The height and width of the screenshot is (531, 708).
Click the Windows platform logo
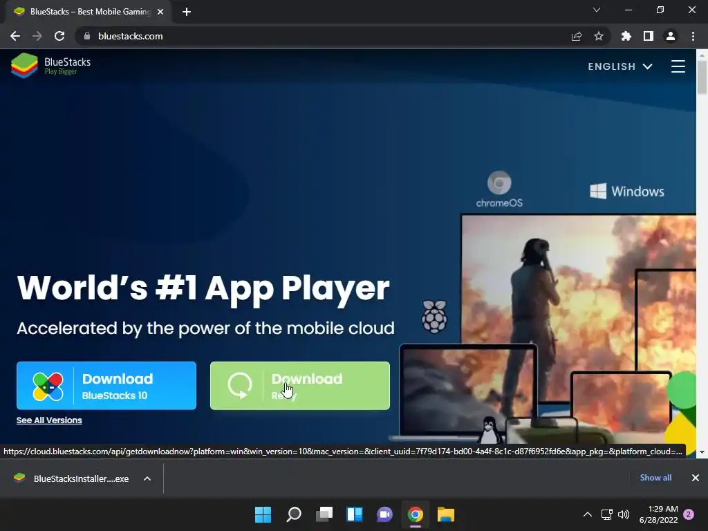626,192
